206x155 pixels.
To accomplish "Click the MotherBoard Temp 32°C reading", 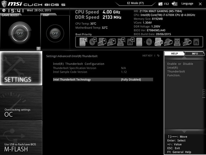I will pos(91,28).
